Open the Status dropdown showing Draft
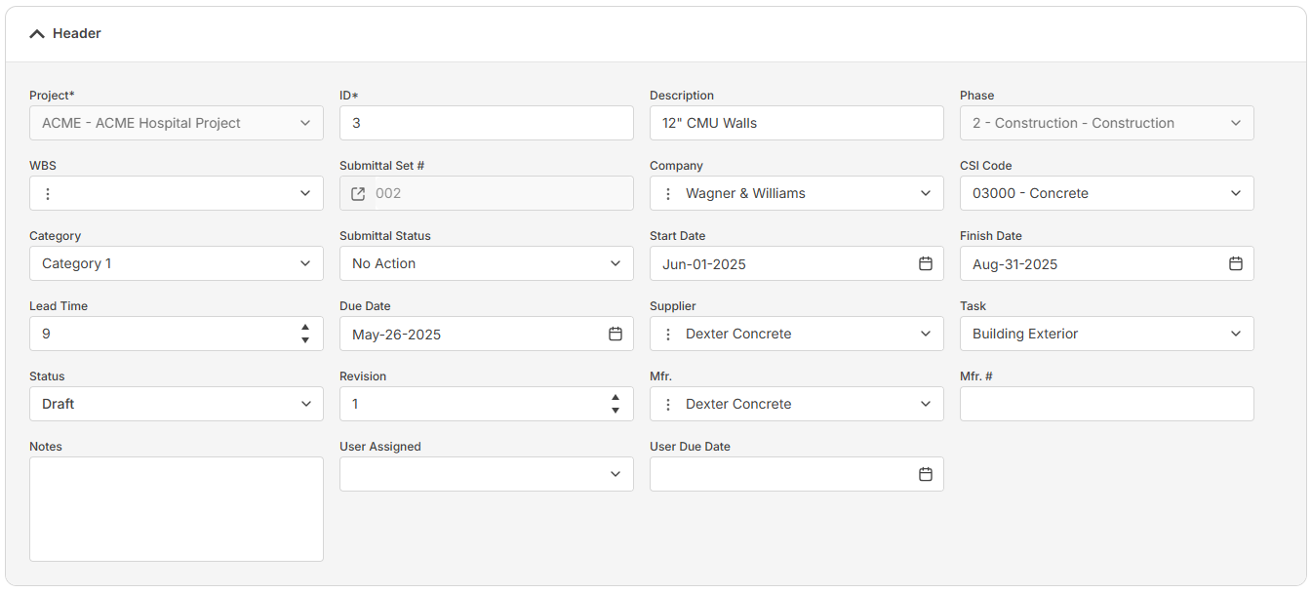The height and width of the screenshot is (593, 1311). [x=305, y=404]
